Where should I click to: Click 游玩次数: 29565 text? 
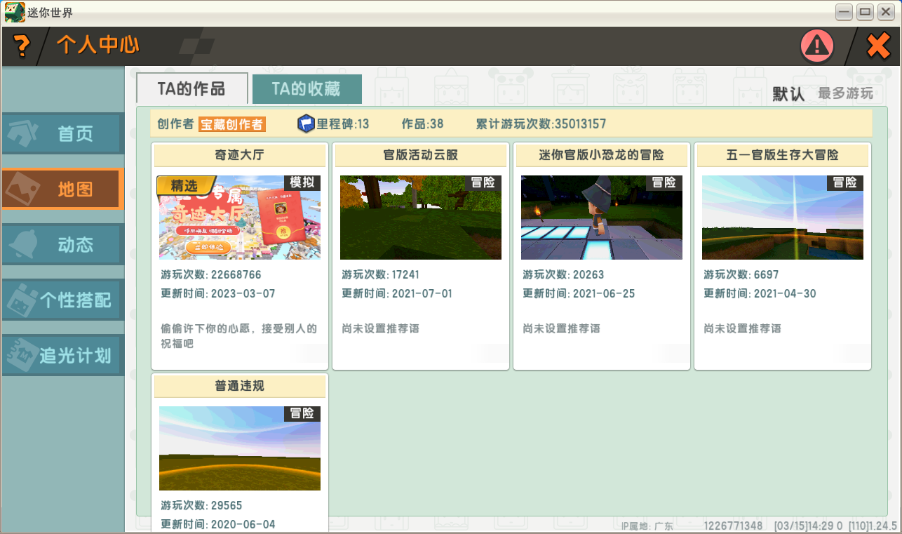point(201,505)
